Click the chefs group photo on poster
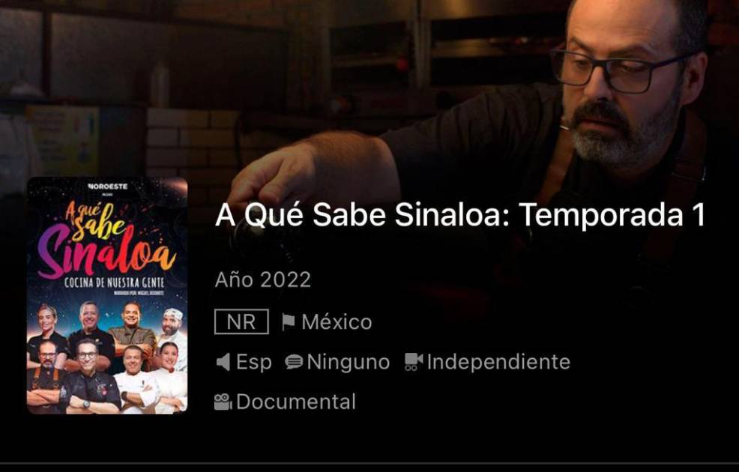 point(107,358)
